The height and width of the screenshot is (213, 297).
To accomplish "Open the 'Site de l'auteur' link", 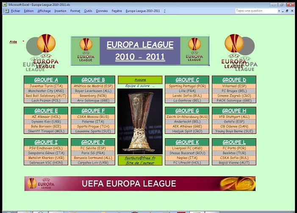I will click(x=140, y=163).
